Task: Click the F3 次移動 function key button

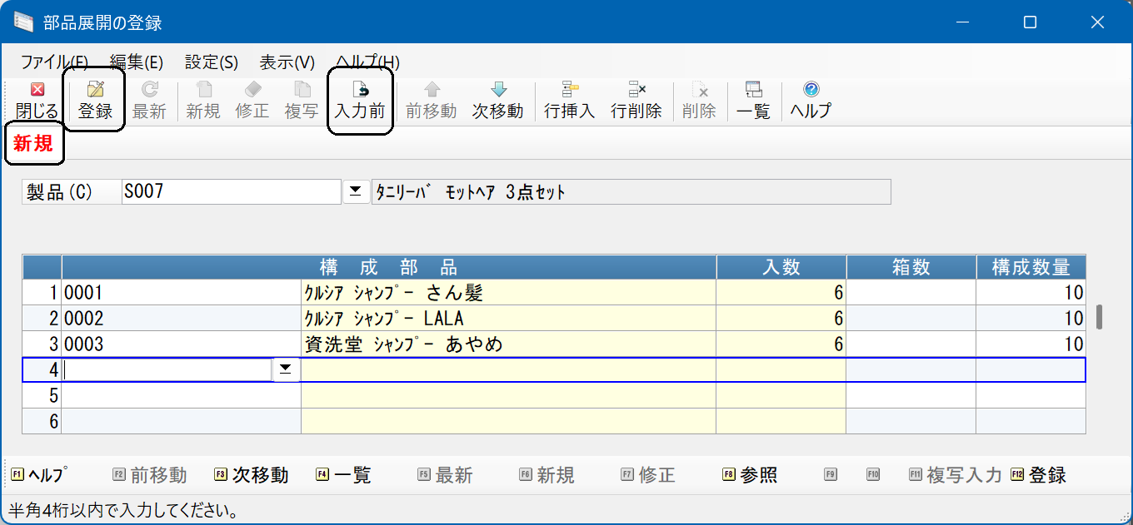Action: (251, 475)
